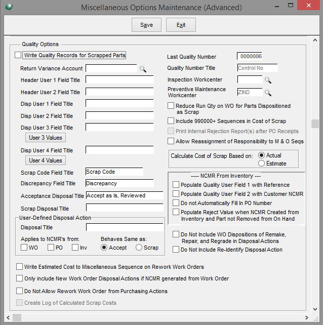This screenshot has width=323, height=325.
Task: Open the Inspection Workcenter lookup magnifier
Action: pyautogui.click(x=268, y=80)
